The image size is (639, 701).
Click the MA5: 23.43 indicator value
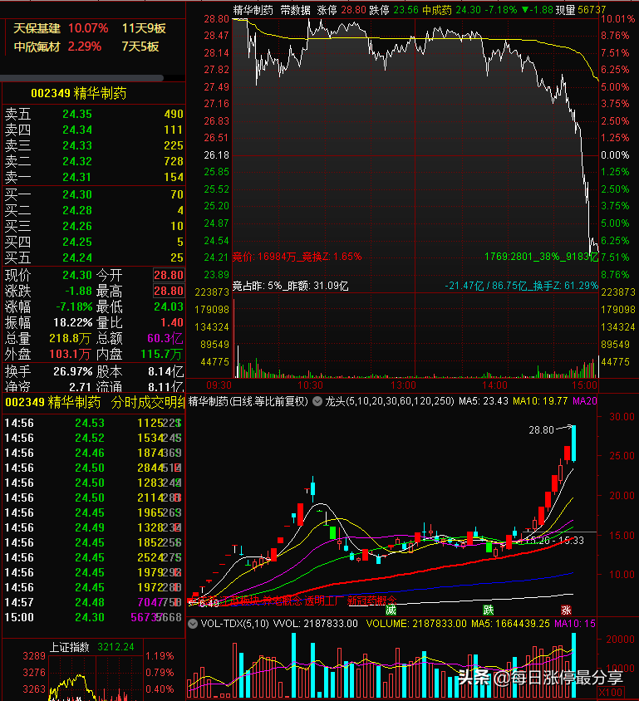click(x=484, y=401)
